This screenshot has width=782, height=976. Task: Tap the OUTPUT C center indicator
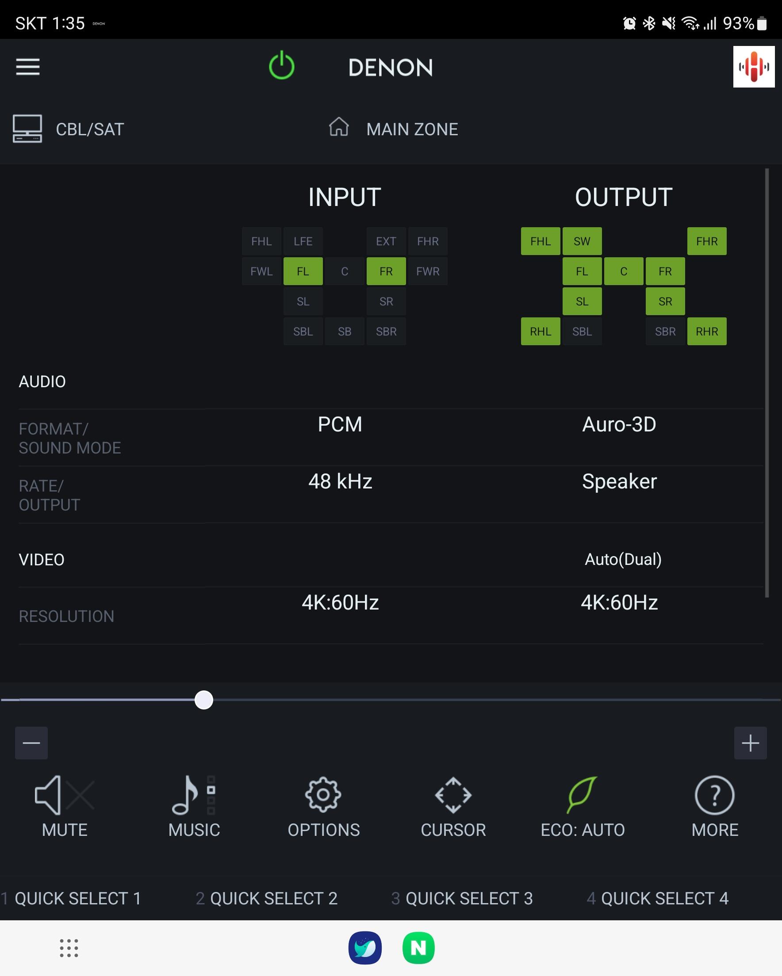pos(623,271)
